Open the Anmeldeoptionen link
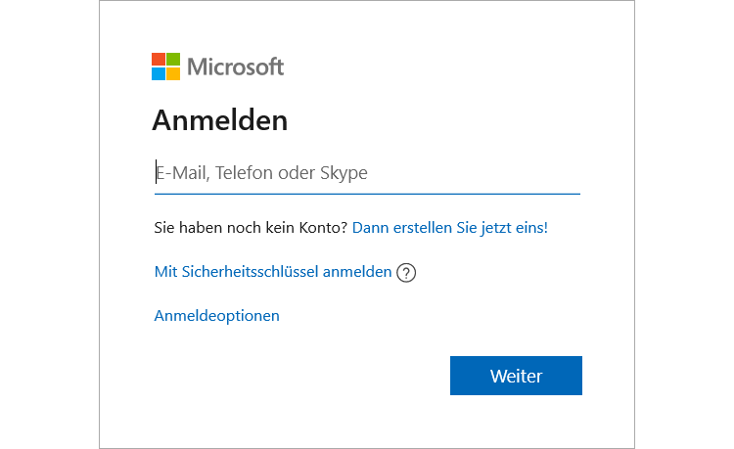Image resolution: width=734 pixels, height=449 pixels. coord(217,316)
